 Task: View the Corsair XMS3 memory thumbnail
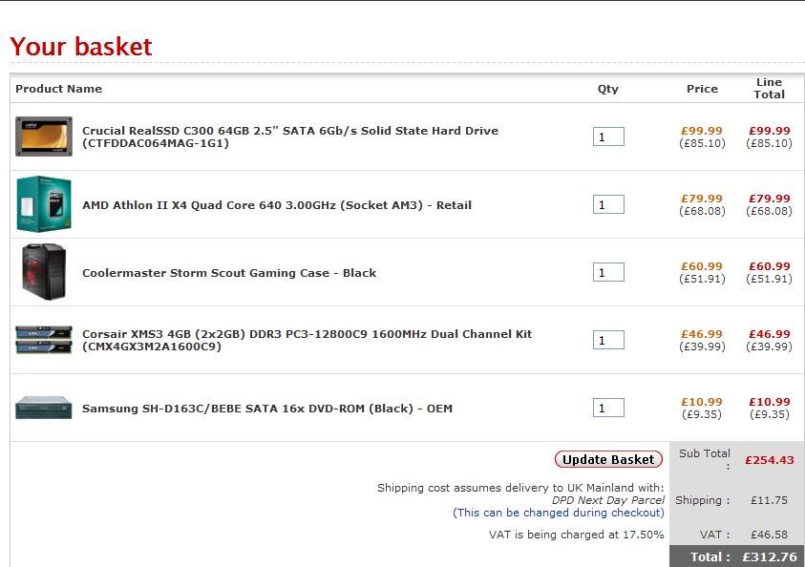[x=44, y=340]
